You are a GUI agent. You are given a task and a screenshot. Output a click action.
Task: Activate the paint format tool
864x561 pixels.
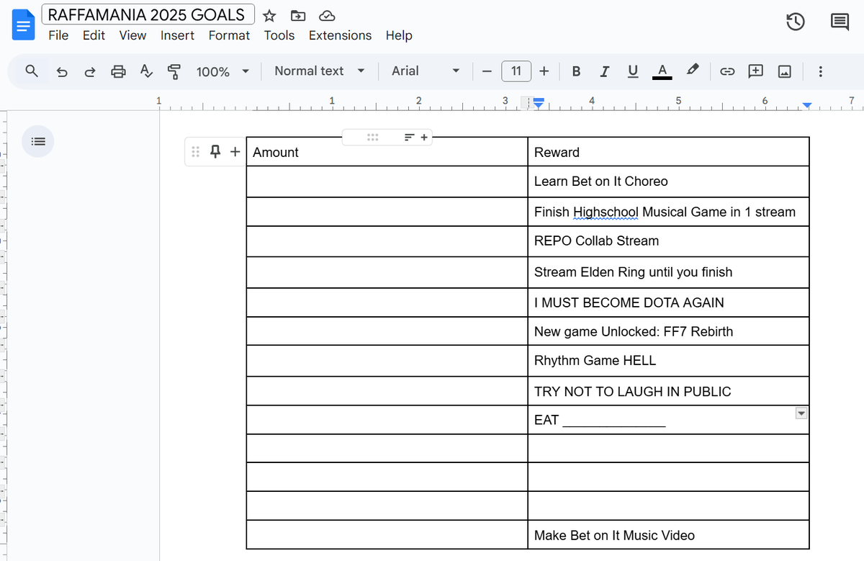(x=174, y=71)
